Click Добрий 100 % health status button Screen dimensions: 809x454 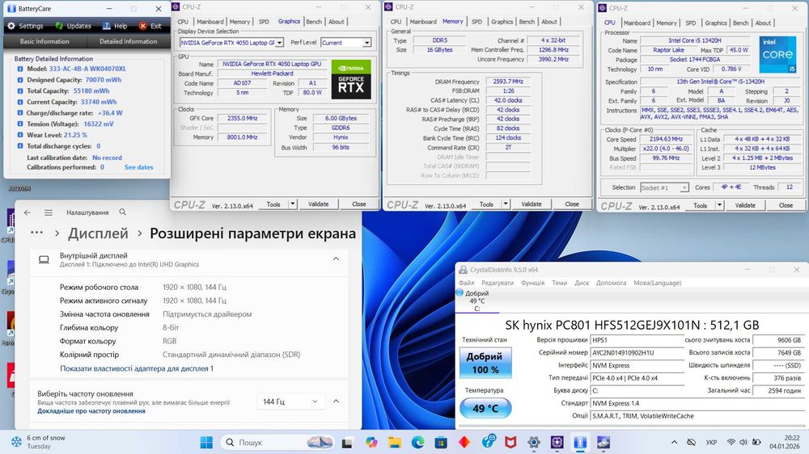(x=485, y=364)
